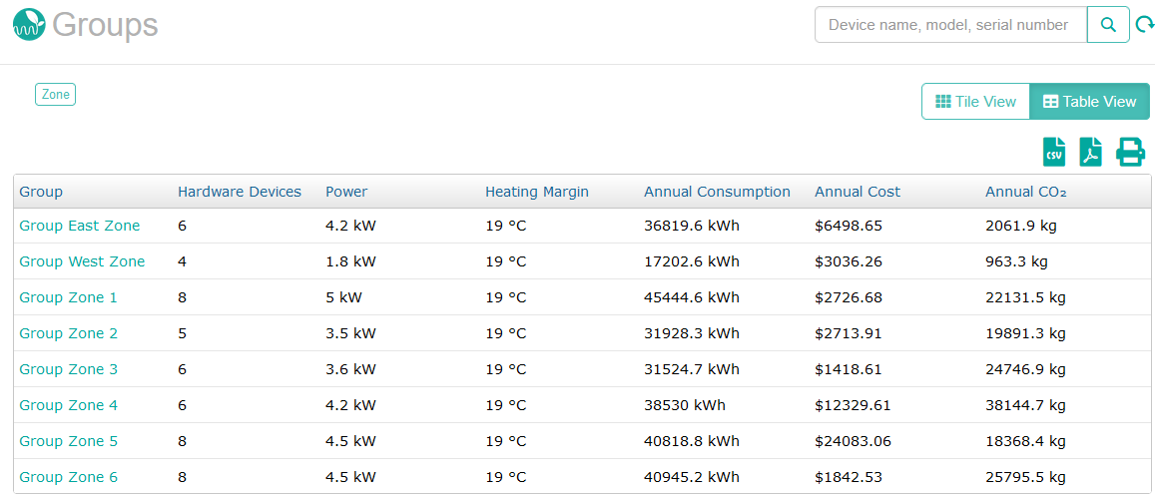The width and height of the screenshot is (1158, 499).
Task: Click the refresh arrow icon
Action: coord(1145,25)
